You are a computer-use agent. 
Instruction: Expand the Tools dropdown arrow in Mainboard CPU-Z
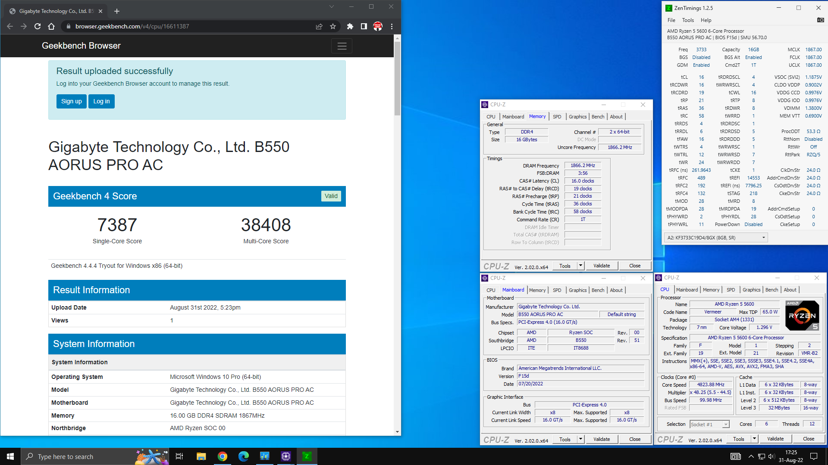click(580, 439)
